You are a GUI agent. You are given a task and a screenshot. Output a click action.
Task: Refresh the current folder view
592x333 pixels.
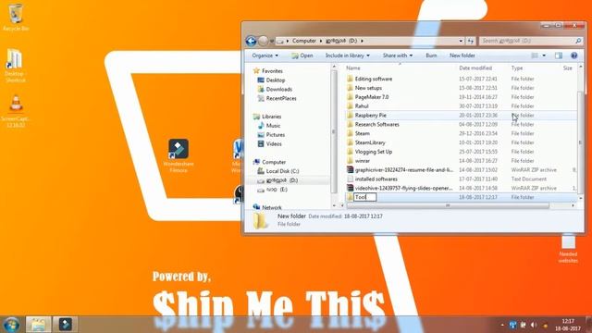[x=471, y=41]
